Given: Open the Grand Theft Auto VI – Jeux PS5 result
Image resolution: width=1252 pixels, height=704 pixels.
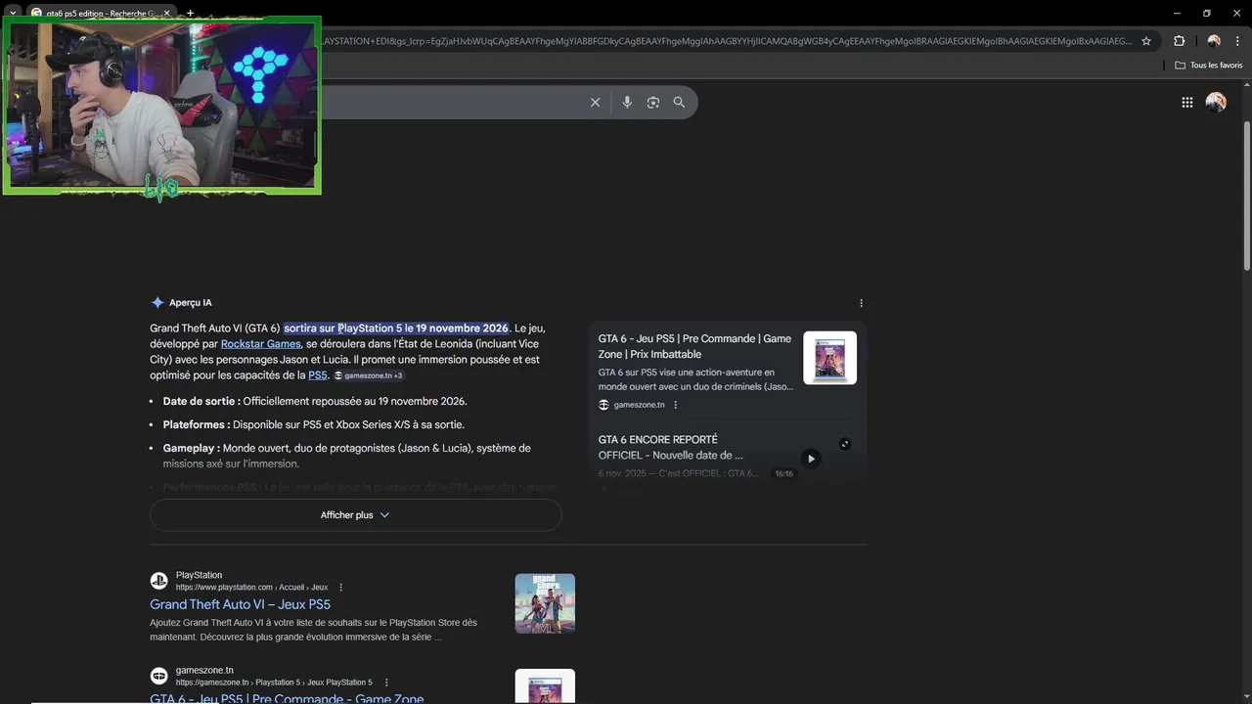Looking at the screenshot, I should point(240,605).
